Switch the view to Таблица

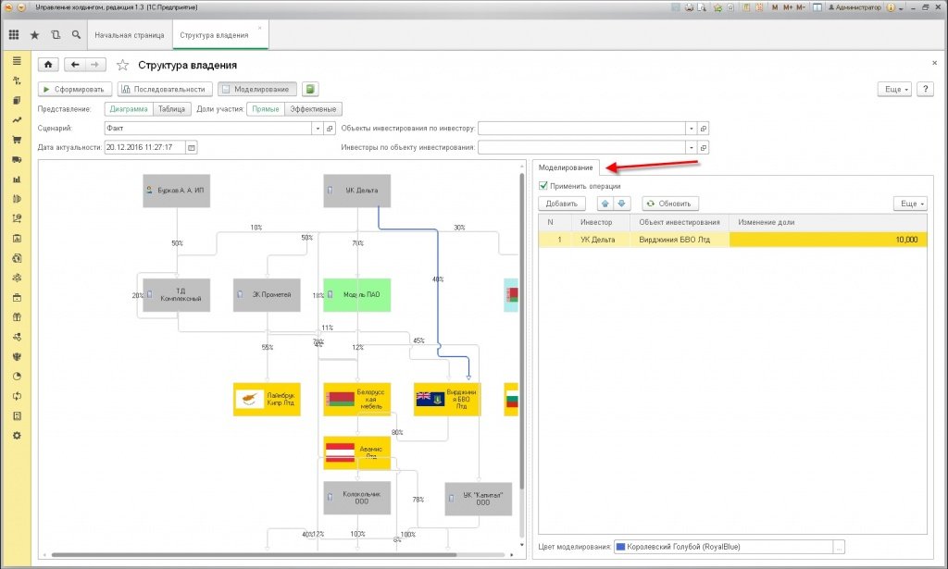coord(171,109)
